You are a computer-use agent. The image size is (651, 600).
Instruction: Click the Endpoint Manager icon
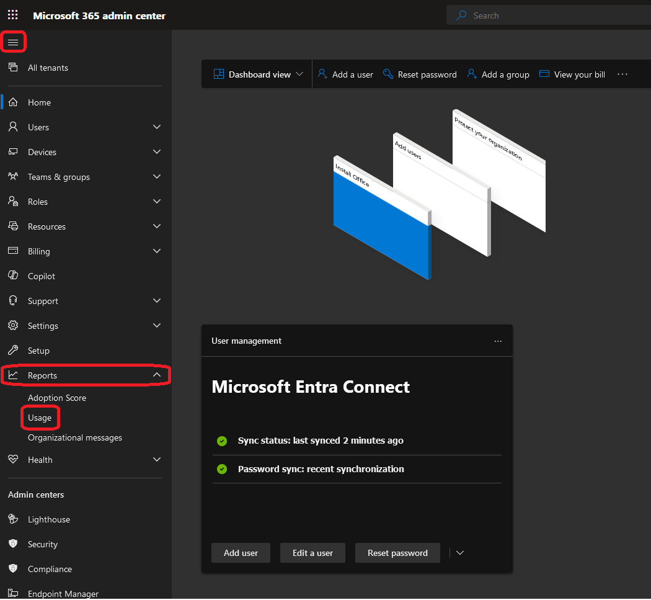point(13,593)
